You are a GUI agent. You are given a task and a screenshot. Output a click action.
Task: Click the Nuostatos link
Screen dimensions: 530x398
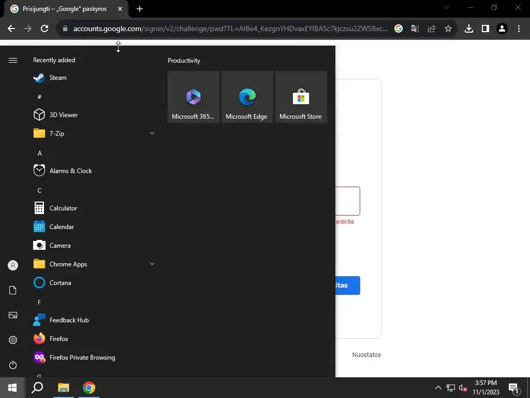point(366,354)
